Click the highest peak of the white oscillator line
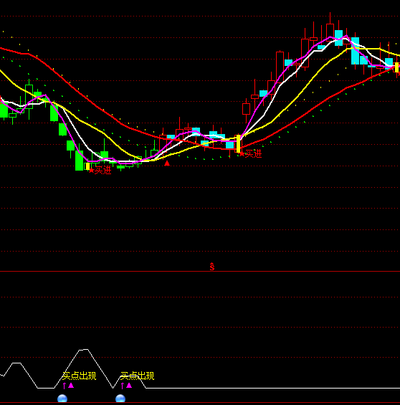This screenshot has width=400, height=405. 84,350
